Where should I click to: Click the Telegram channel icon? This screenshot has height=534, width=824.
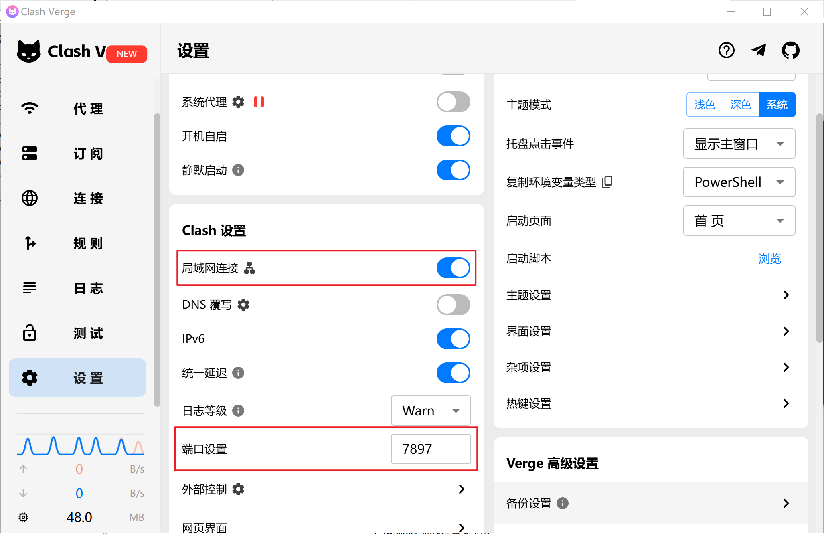tap(758, 51)
